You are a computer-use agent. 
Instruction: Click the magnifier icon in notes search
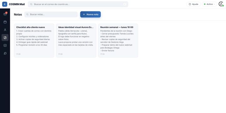27,14
